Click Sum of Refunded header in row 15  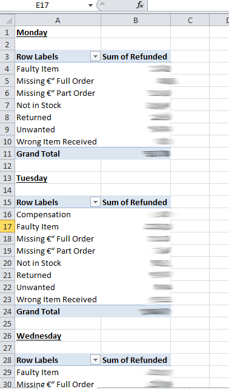click(136, 202)
